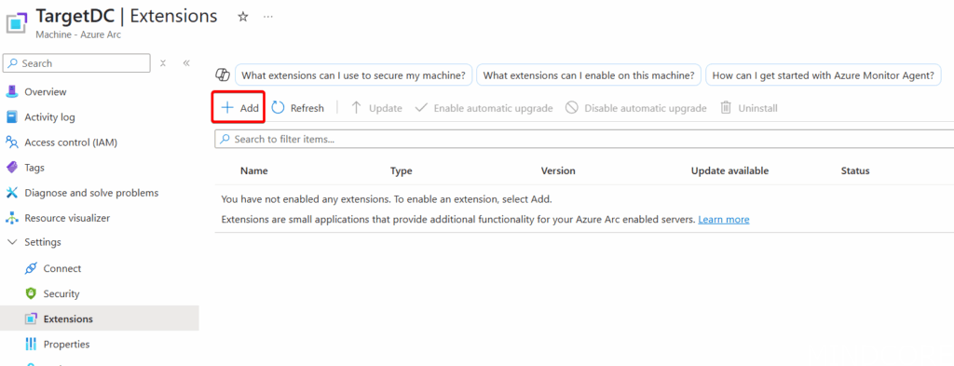Click the sidebar Search box
The image size is (954, 366).
(x=76, y=63)
